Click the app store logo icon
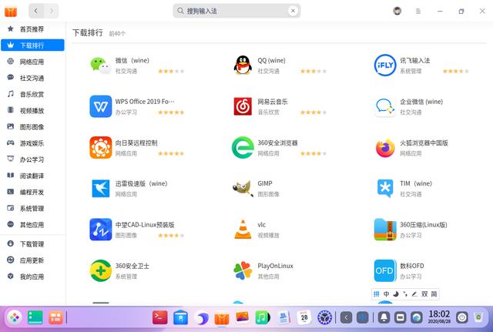The width and height of the screenshot is (493, 332). coord(10,12)
